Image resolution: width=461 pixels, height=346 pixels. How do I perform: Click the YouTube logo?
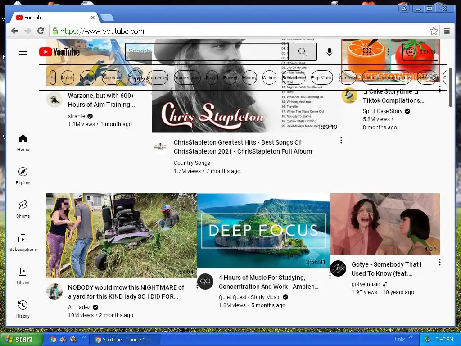[59, 52]
